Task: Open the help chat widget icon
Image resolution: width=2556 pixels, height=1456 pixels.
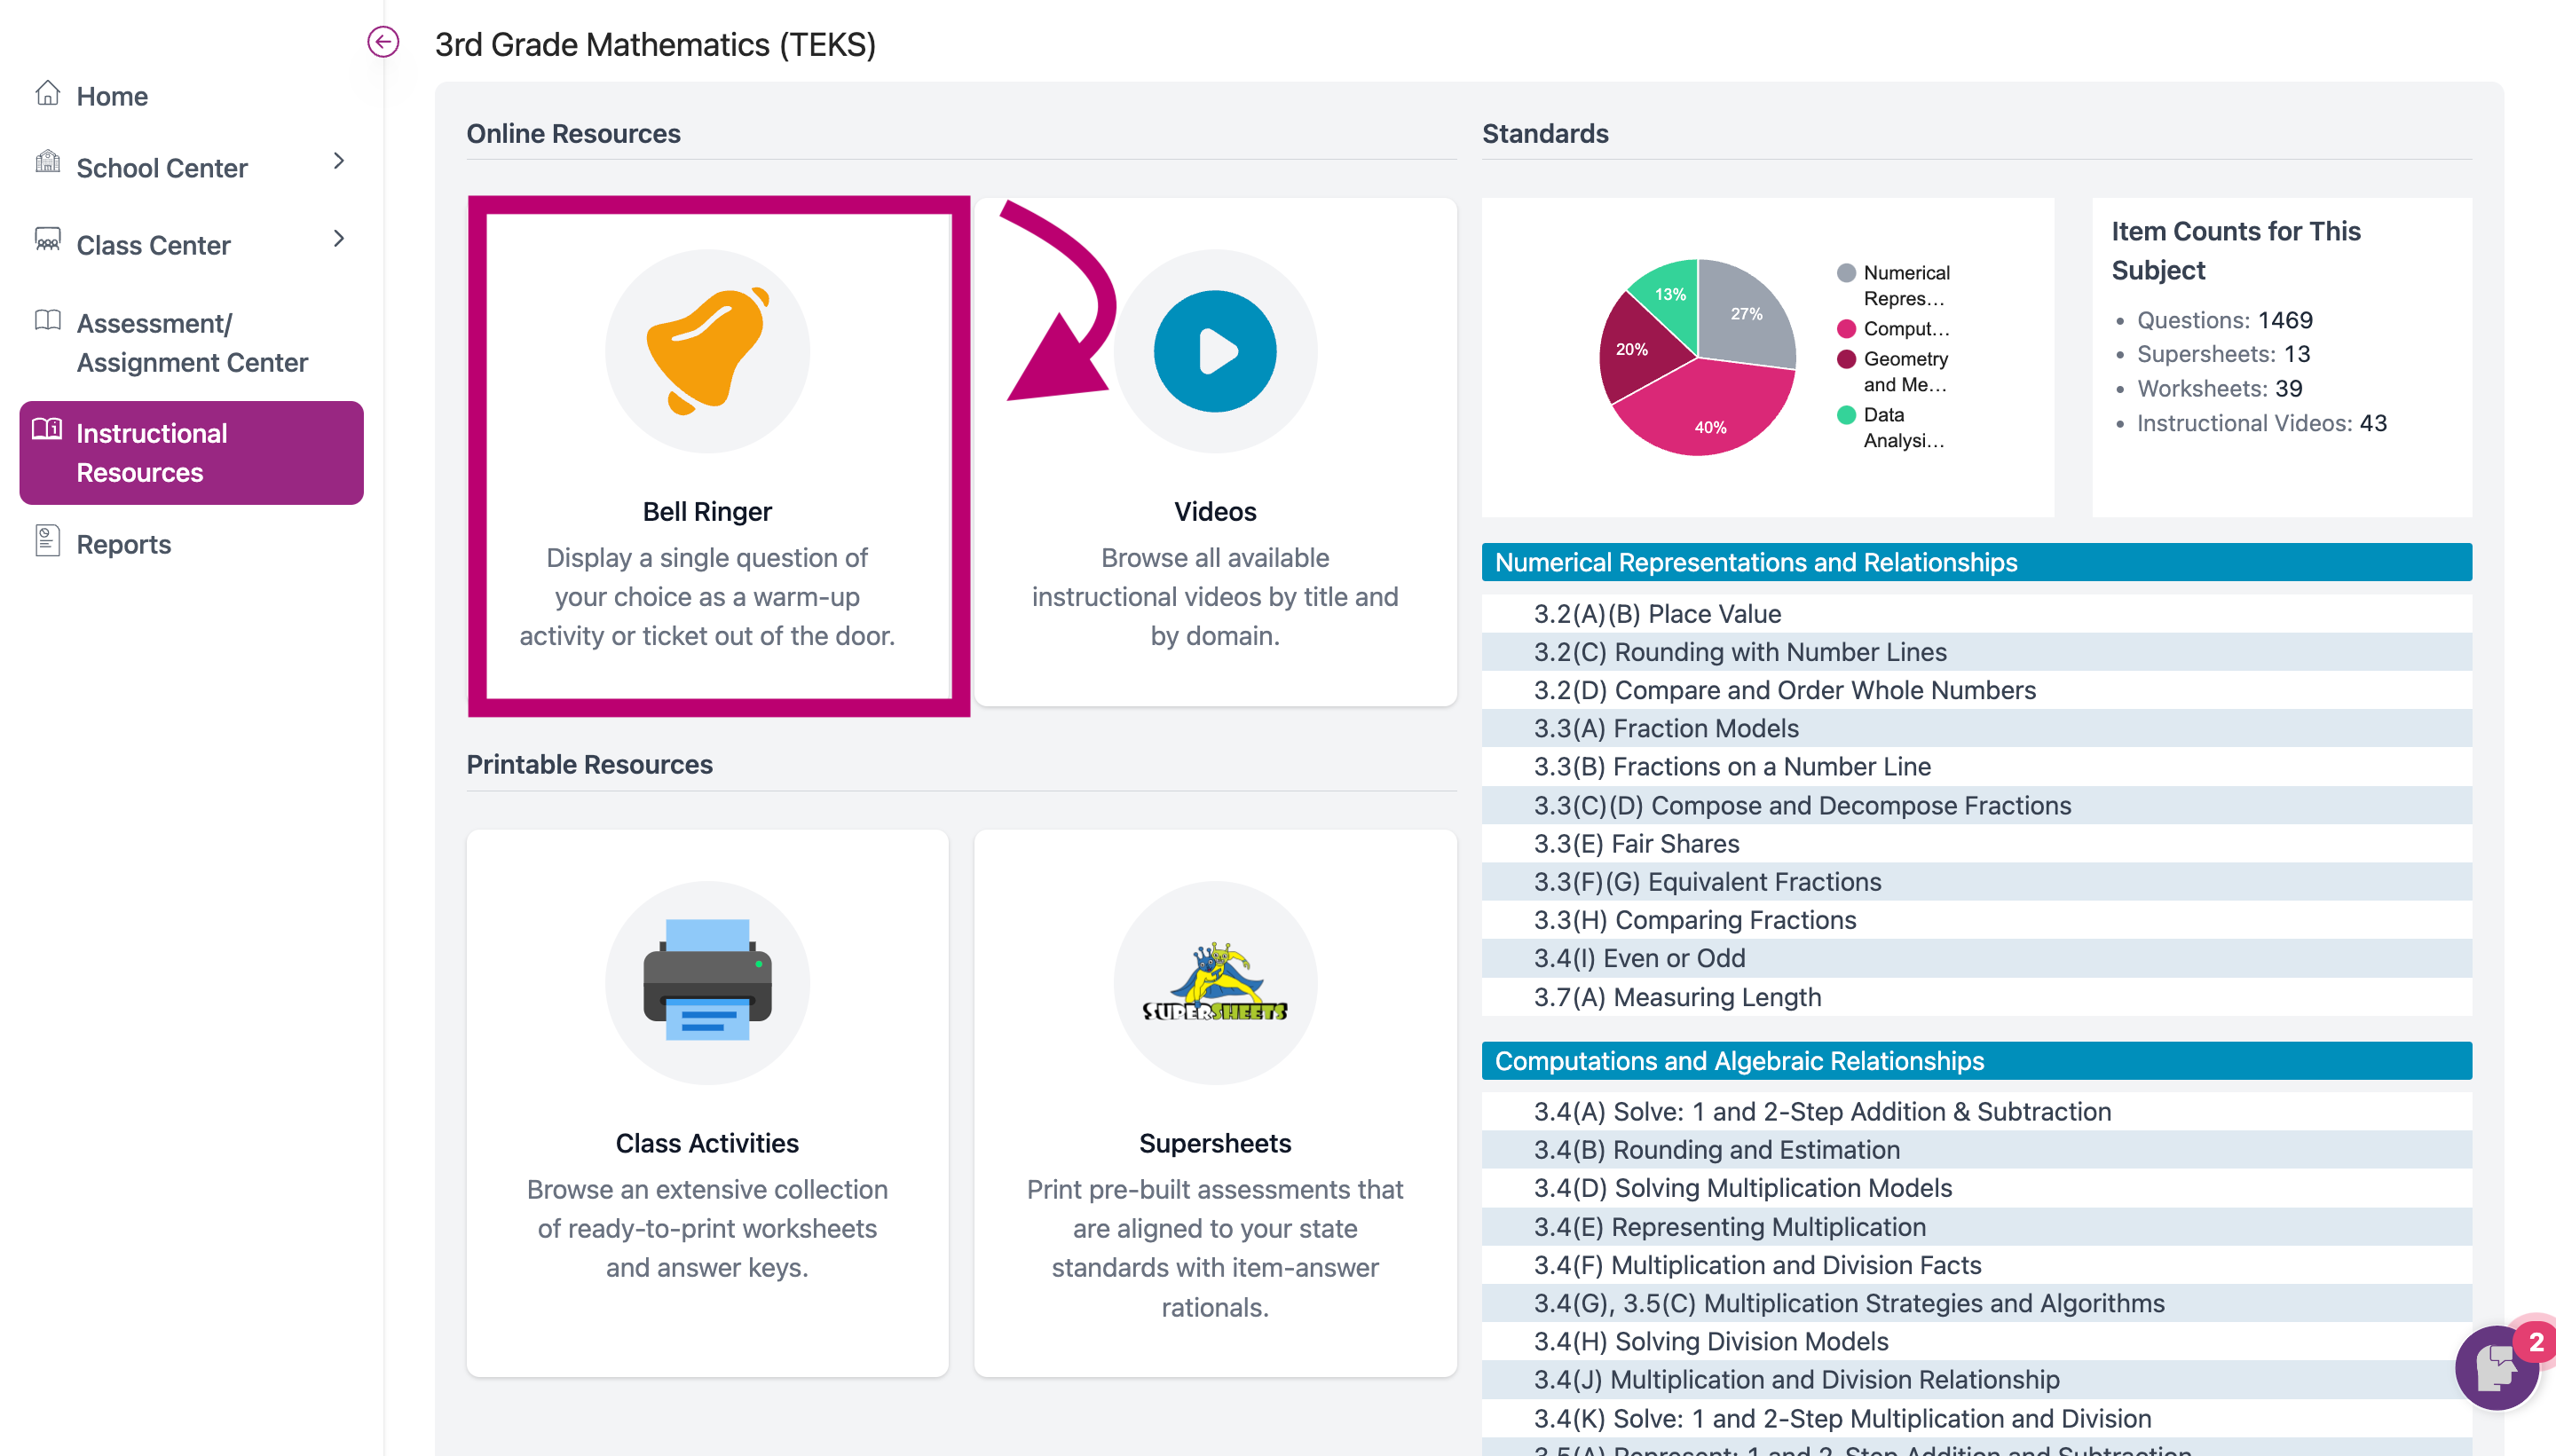Action: pyautogui.click(x=2496, y=1366)
